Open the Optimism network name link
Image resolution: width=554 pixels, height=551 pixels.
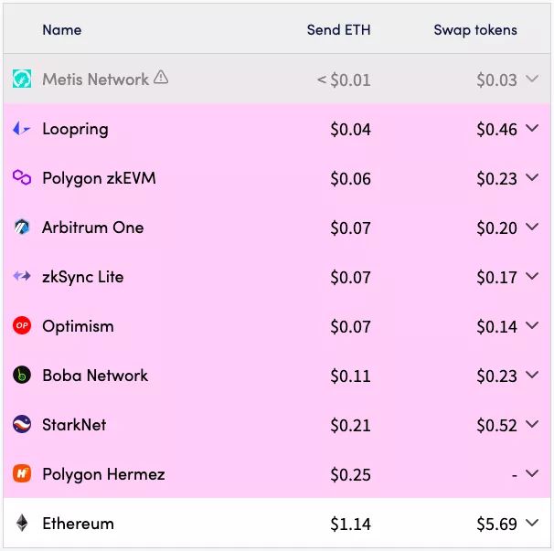coord(78,326)
